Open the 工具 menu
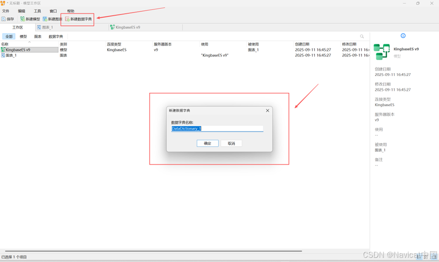This screenshot has height=262, width=439. tap(37, 11)
